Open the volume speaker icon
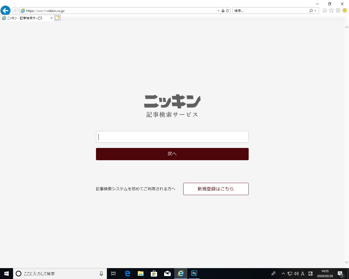 296,274
